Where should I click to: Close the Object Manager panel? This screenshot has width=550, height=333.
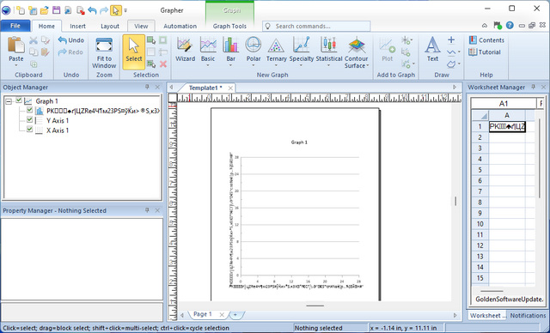click(157, 87)
